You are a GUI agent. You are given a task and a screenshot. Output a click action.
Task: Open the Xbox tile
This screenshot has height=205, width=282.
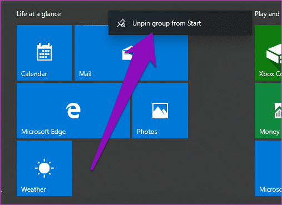click(x=268, y=53)
